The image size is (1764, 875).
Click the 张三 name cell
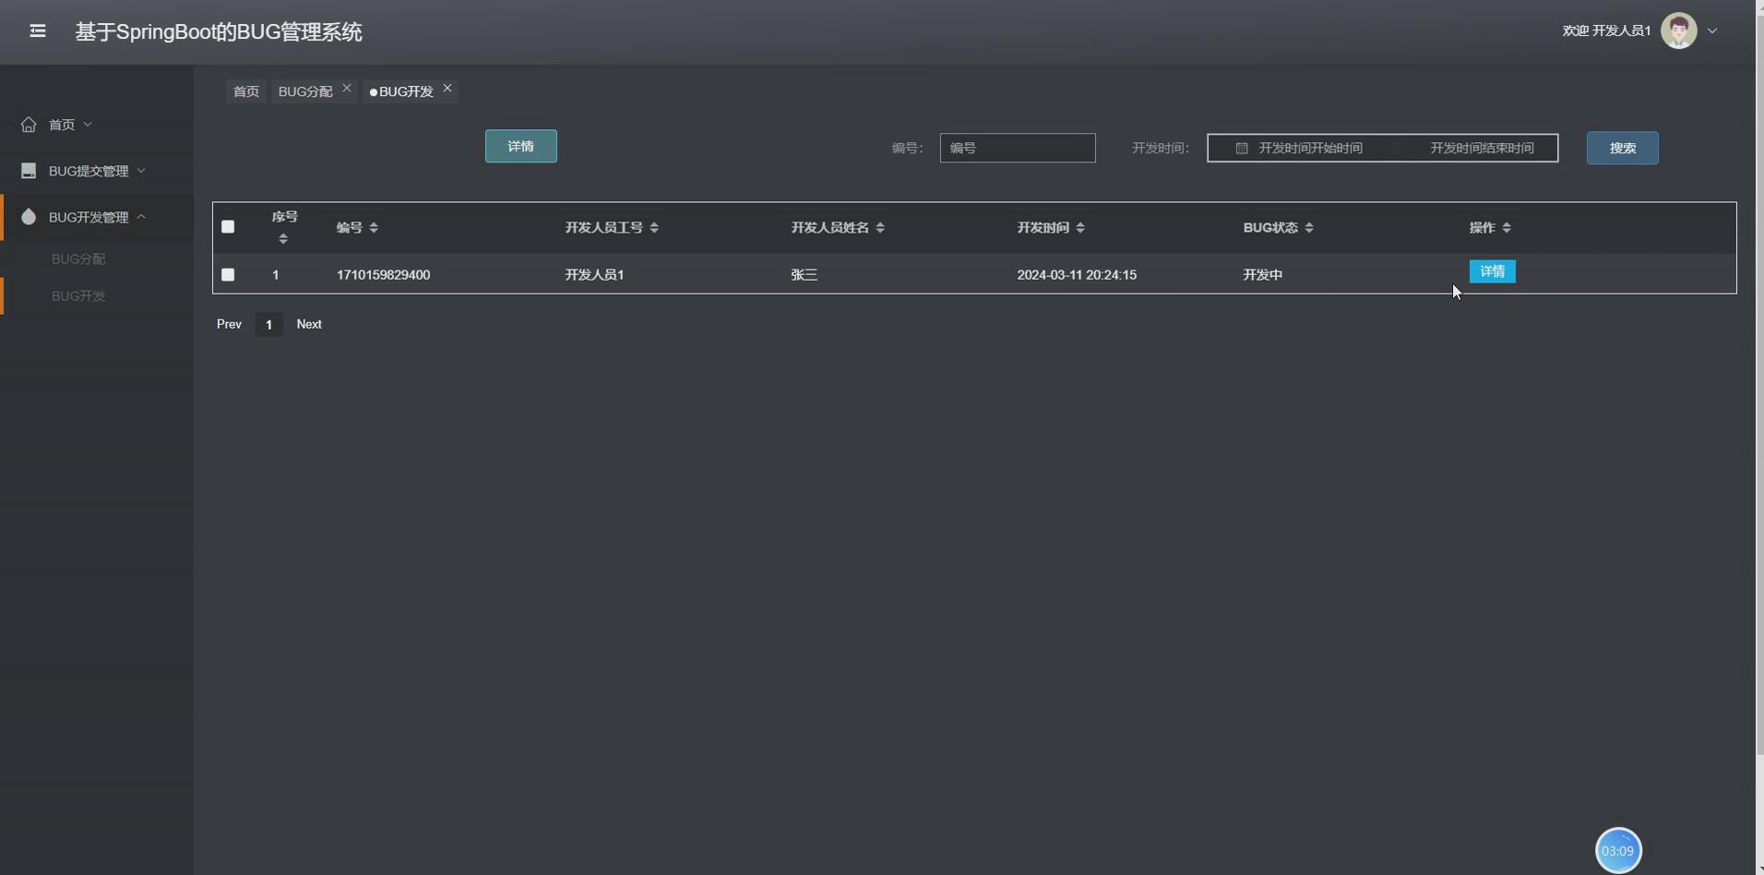point(804,275)
